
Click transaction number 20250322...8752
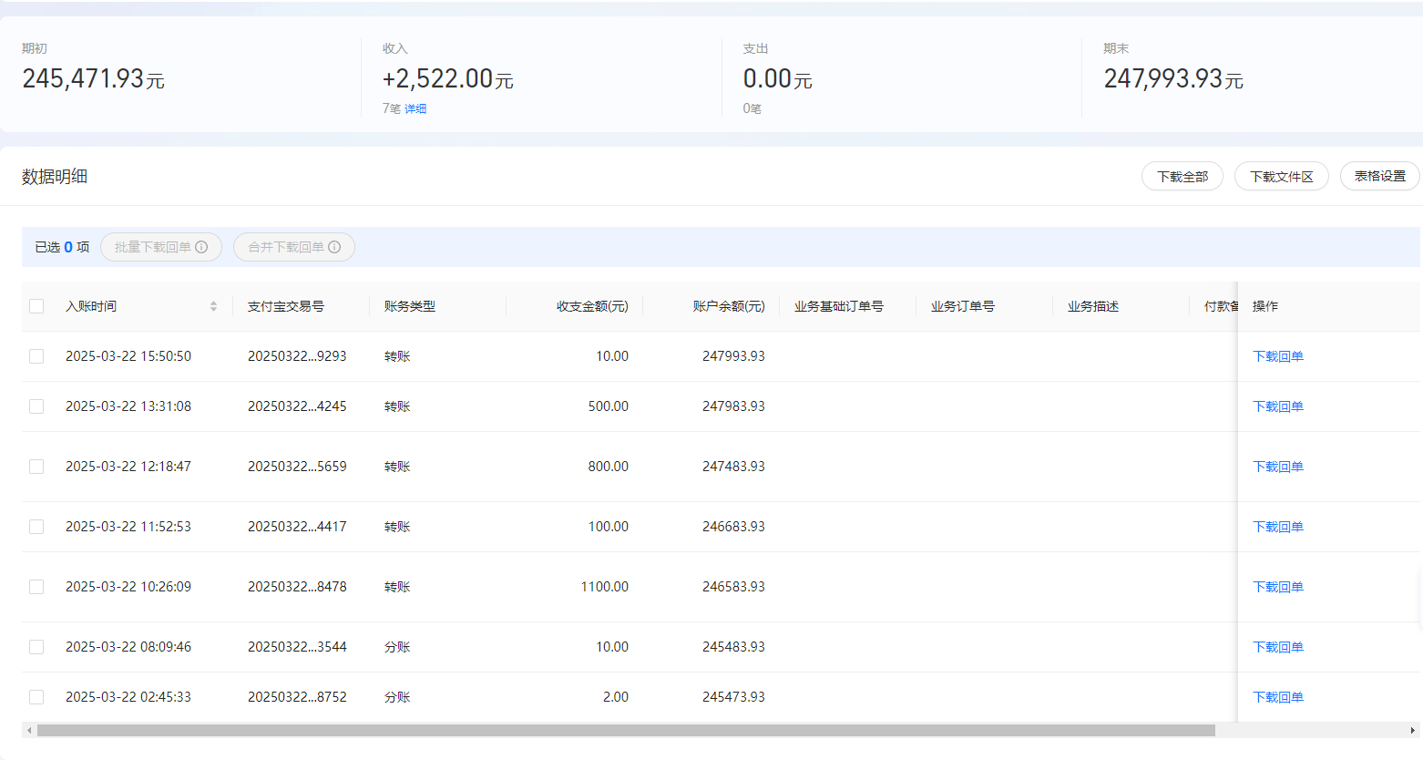(x=297, y=697)
